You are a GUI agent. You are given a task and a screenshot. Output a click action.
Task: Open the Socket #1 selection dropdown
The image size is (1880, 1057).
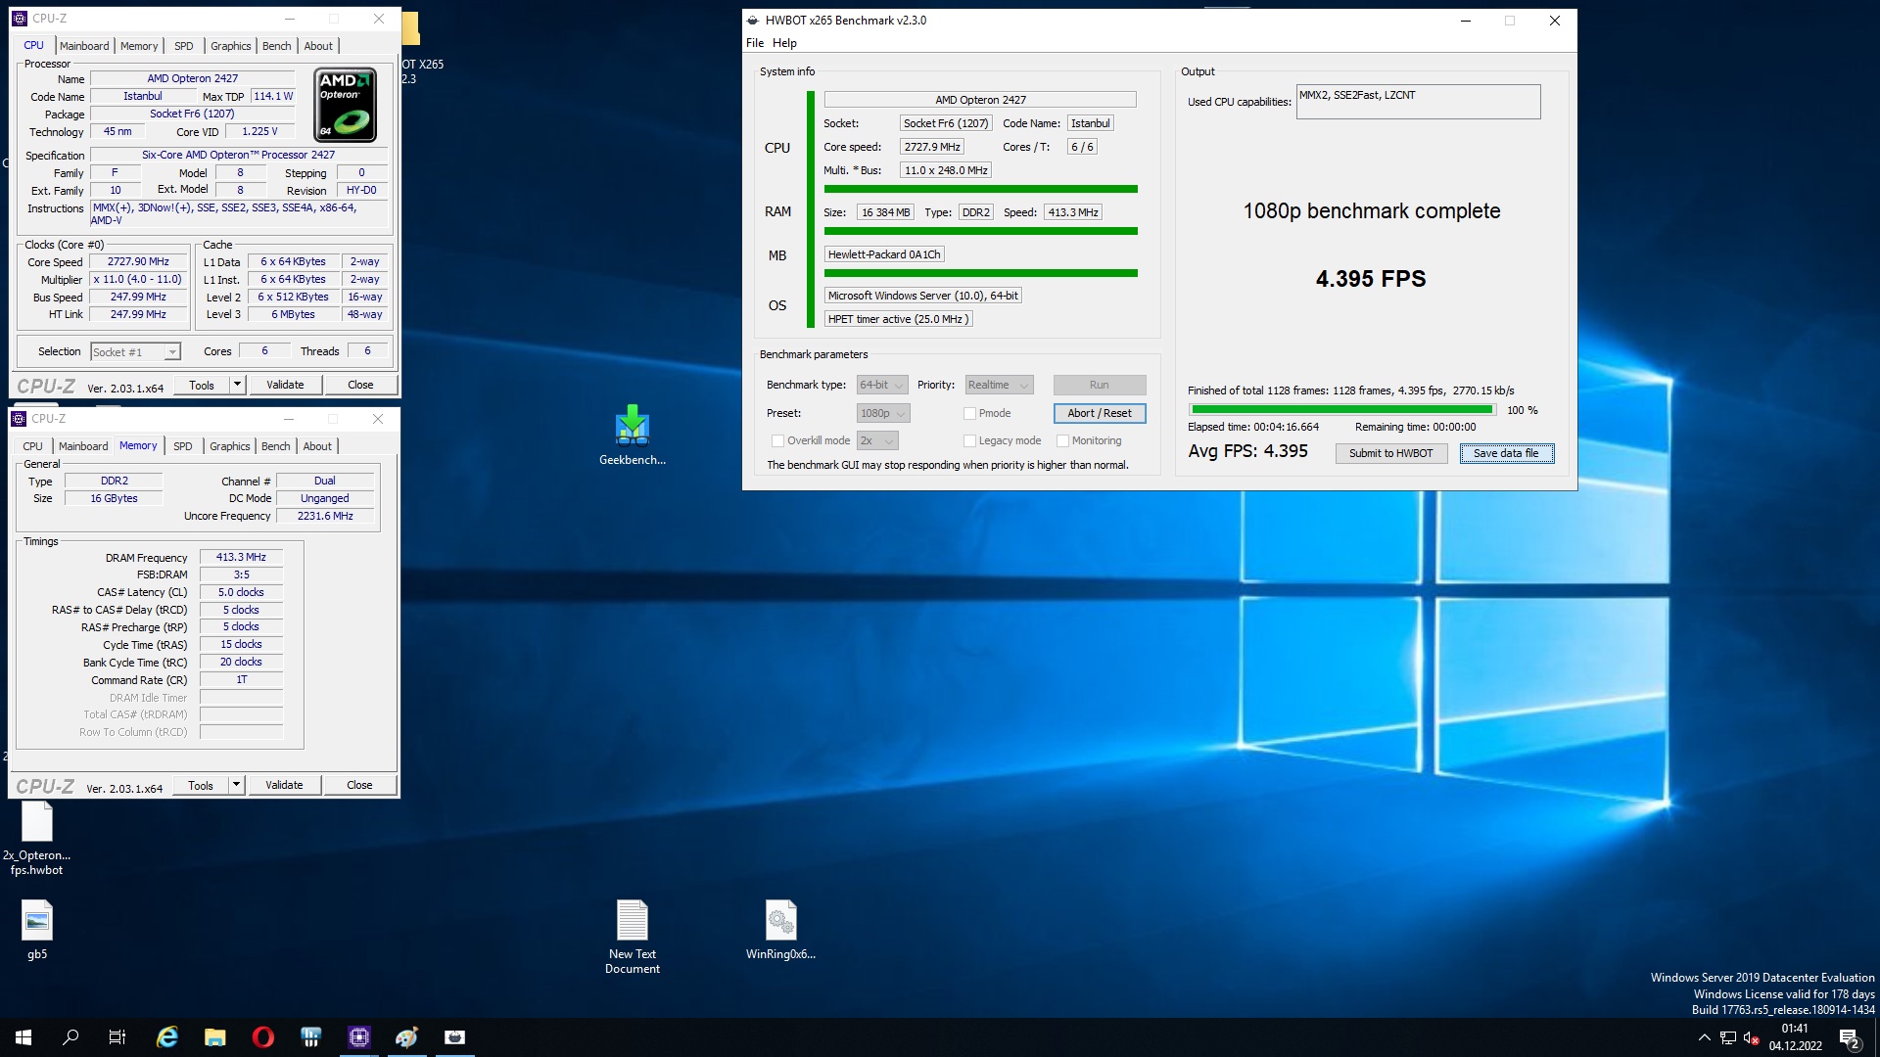(135, 352)
